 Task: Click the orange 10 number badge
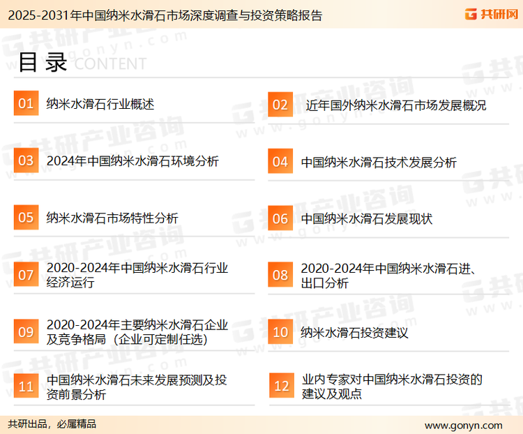(x=280, y=332)
